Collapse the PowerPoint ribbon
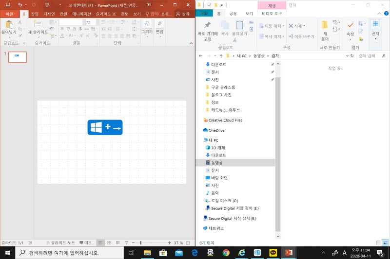Screen dimensions: 390x259 191,43
